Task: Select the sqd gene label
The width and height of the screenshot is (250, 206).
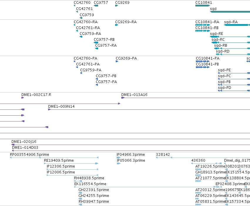Action: pos(213,9)
